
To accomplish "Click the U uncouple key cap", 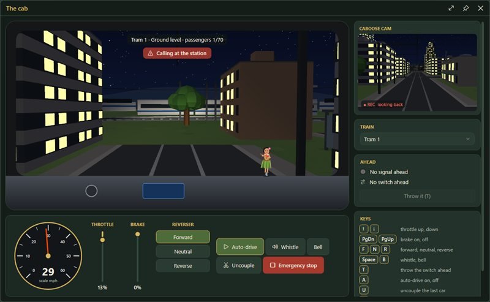I will click(363, 290).
